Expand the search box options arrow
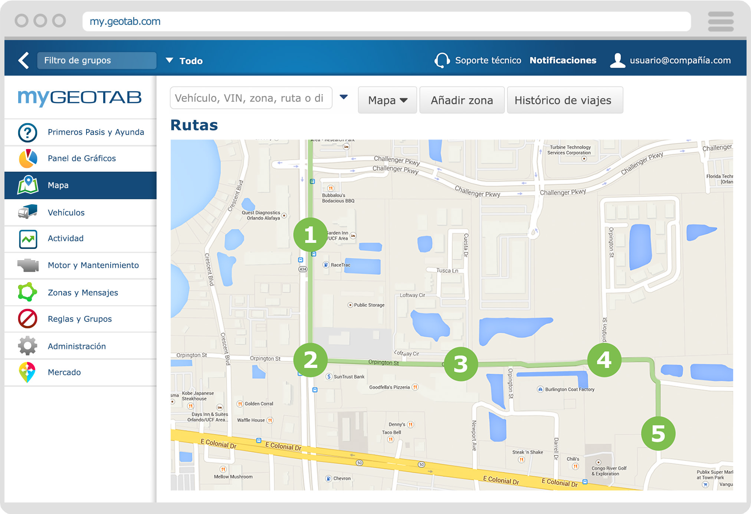The width and height of the screenshot is (751, 514). (344, 97)
